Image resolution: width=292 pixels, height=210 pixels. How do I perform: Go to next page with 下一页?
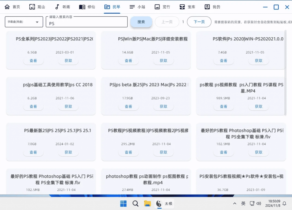[199, 22]
